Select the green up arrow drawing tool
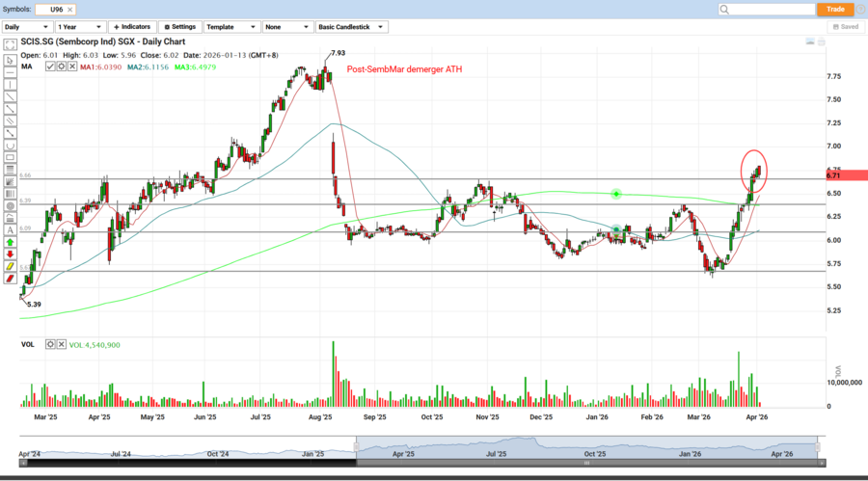868x481 pixels. pyautogui.click(x=10, y=244)
